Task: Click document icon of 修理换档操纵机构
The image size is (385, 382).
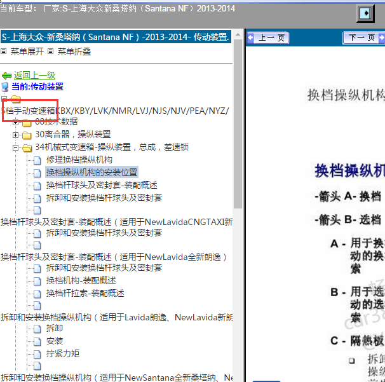Action: point(37,160)
